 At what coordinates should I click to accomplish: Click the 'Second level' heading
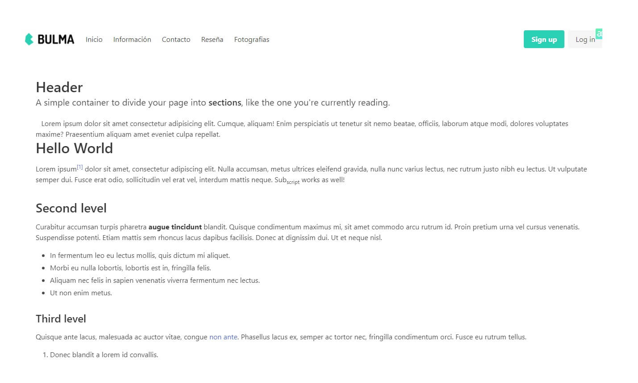(71, 208)
